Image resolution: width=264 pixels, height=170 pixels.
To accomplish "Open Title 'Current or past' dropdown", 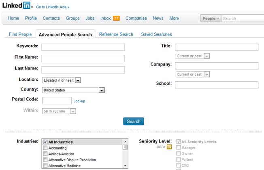I will pyautogui.click(x=193, y=56).
